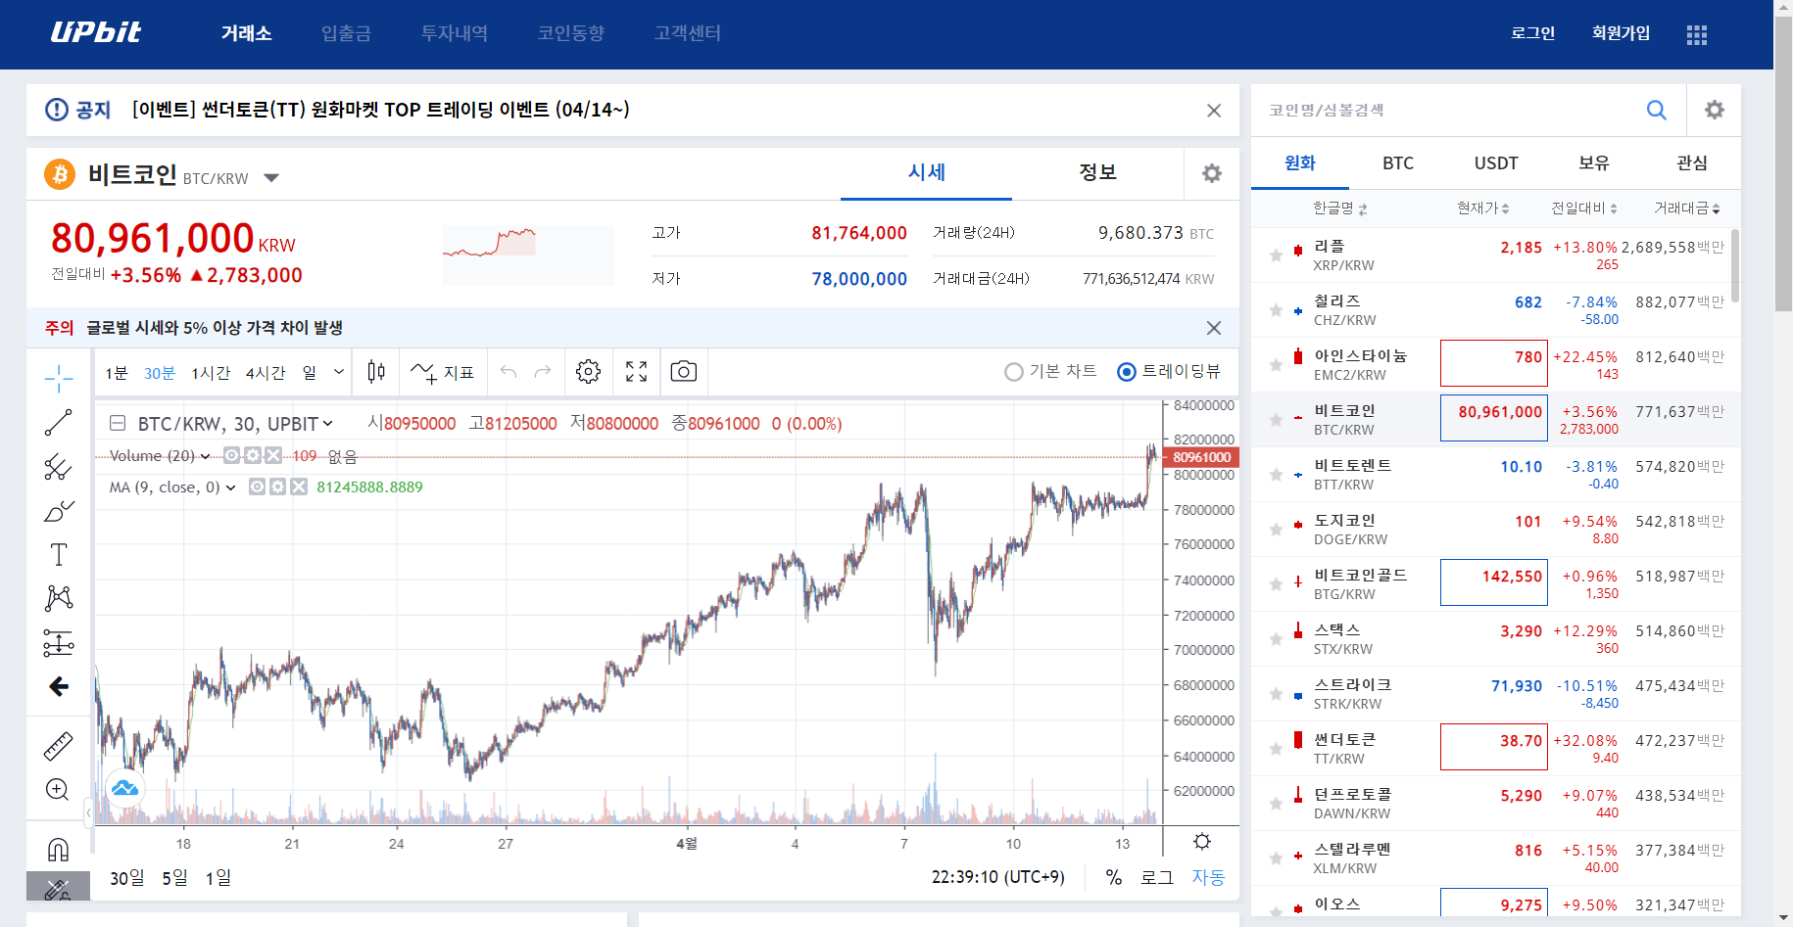Open the chart settings gear in toolbar
This screenshot has height=927, width=1793.
pyautogui.click(x=588, y=372)
